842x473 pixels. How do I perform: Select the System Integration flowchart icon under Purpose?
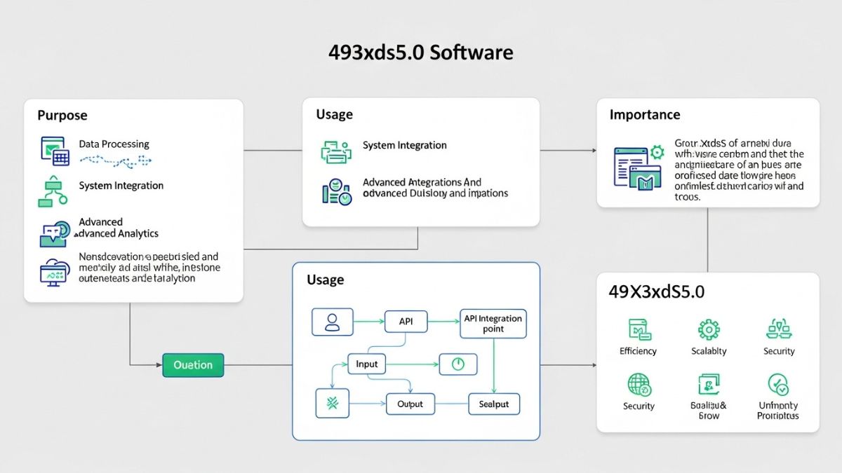(53, 191)
